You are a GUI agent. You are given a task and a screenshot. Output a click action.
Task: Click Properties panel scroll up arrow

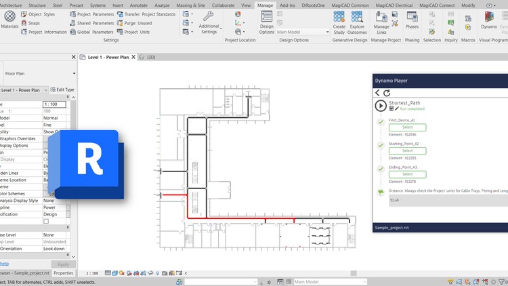[x=74, y=98]
